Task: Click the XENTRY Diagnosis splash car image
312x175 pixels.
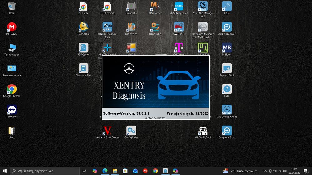Action: (x=178, y=85)
